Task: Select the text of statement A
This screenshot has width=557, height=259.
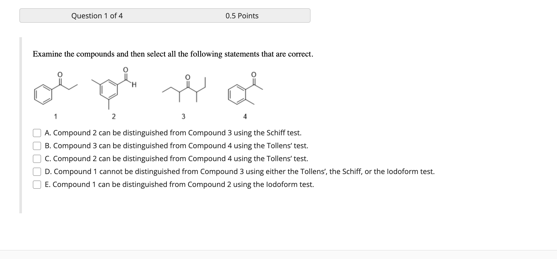Action: pos(173,133)
